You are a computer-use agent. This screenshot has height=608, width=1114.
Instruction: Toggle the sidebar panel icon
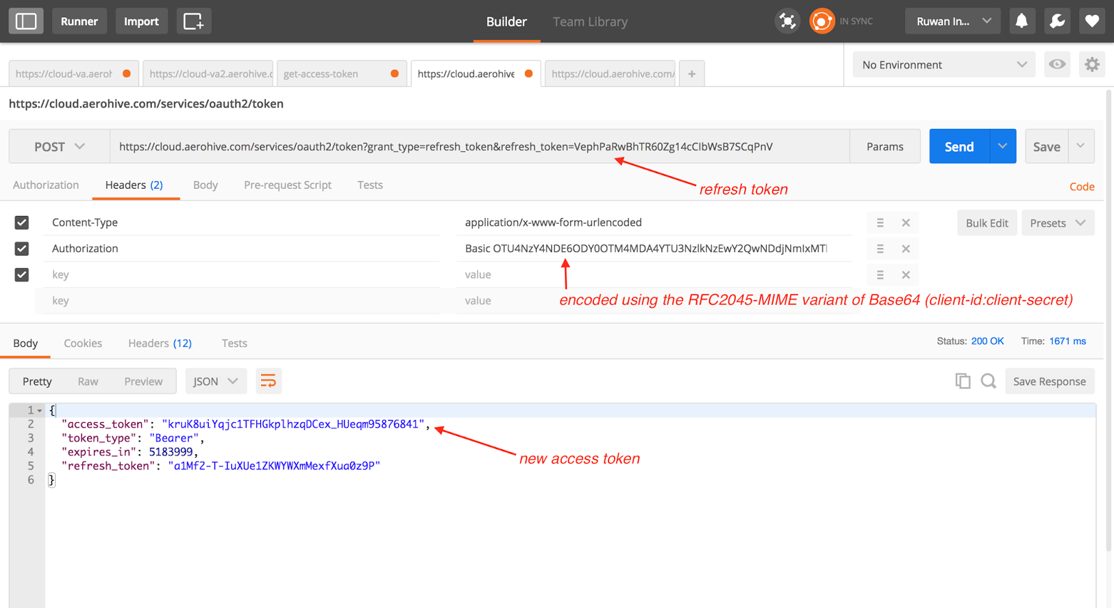26,22
